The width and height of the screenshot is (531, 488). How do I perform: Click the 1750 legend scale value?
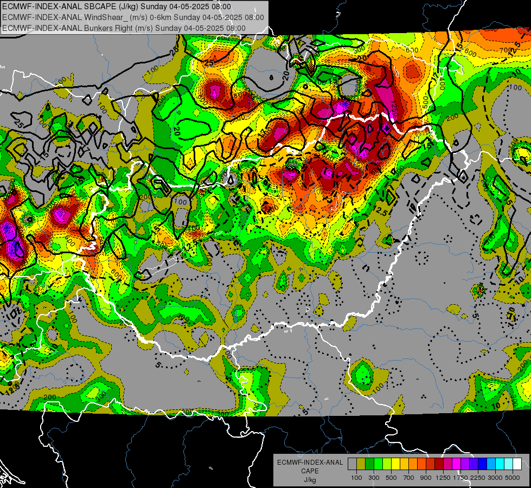(460, 478)
